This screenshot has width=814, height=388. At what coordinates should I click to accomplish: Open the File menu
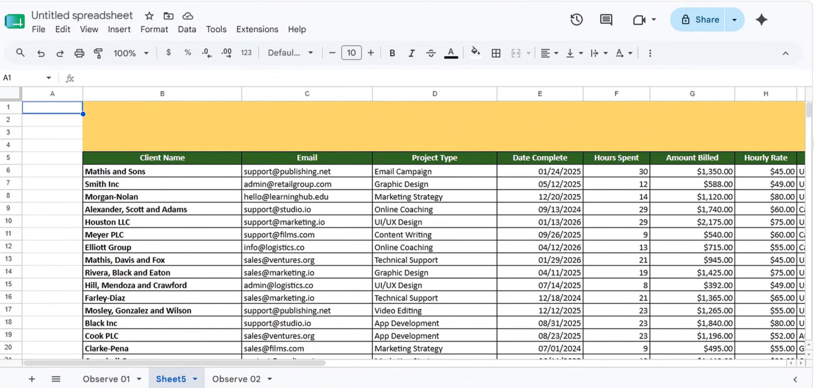click(x=38, y=29)
